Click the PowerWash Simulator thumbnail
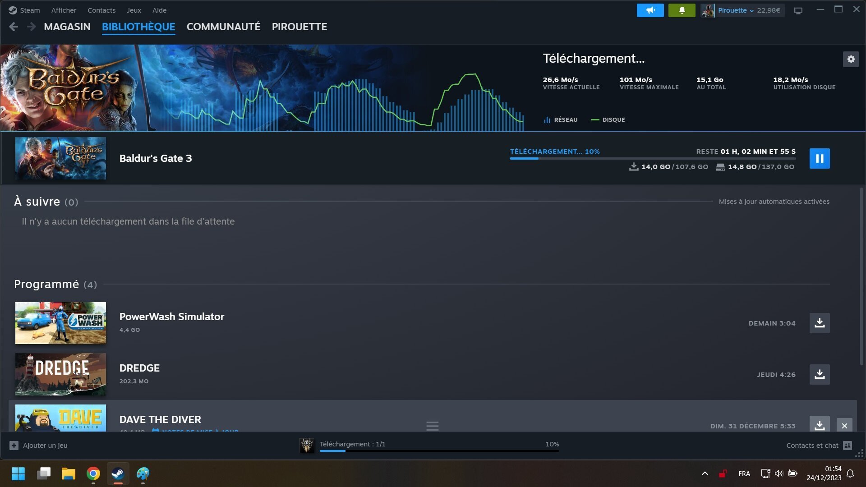The width and height of the screenshot is (866, 487). point(60,323)
